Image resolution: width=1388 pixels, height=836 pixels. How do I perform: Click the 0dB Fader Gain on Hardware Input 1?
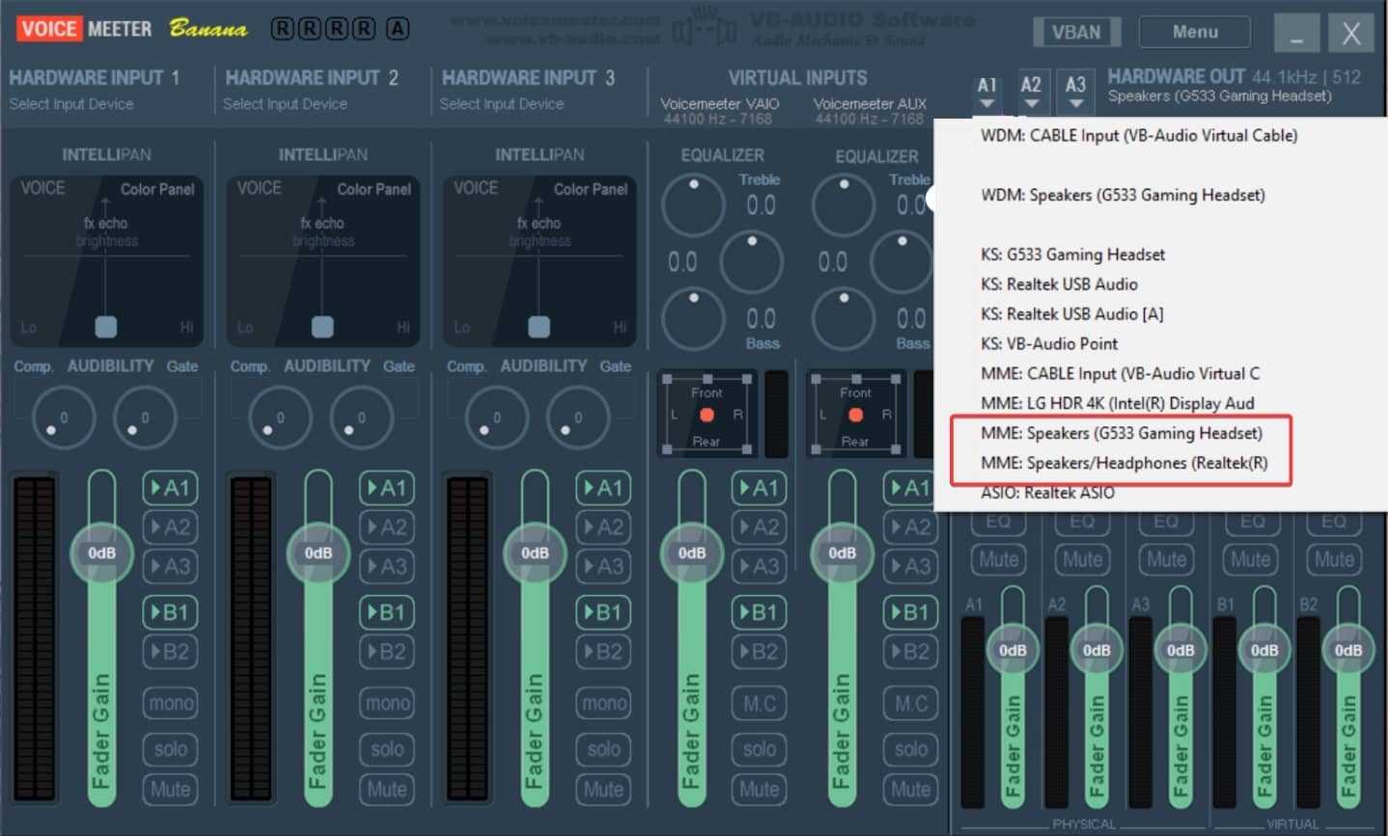(x=100, y=553)
